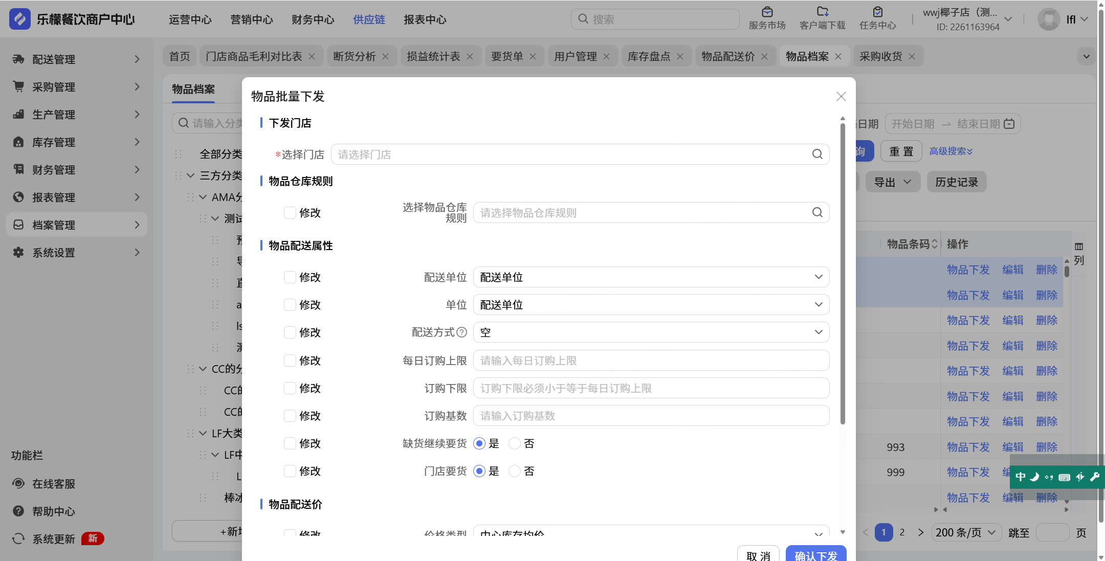Click help icon beside 配送方式 label
Image resolution: width=1105 pixels, height=561 pixels.
[x=461, y=332]
